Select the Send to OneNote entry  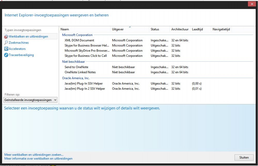[76, 67]
